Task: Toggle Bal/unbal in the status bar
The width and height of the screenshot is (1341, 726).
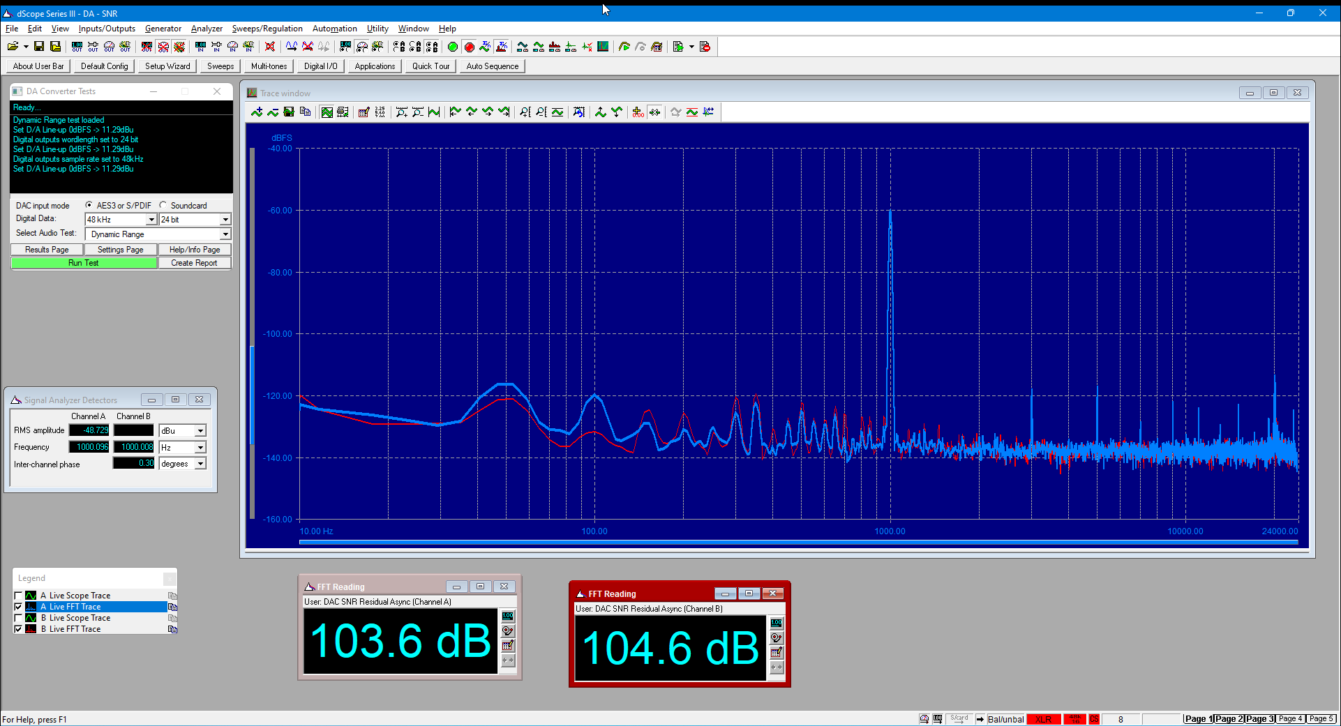Action: click(x=1005, y=719)
